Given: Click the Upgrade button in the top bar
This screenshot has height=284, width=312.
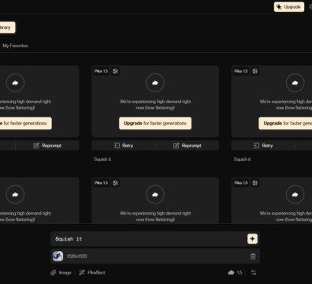Looking at the screenshot, I should 289,7.
